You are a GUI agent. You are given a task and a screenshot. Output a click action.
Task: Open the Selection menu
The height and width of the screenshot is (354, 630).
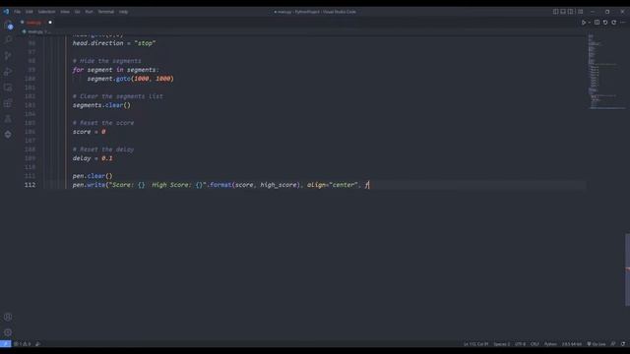point(46,12)
